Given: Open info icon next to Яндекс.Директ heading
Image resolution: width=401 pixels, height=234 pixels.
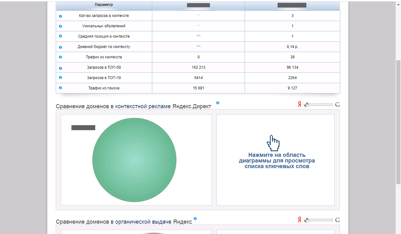Looking at the screenshot, I should pos(218,103).
